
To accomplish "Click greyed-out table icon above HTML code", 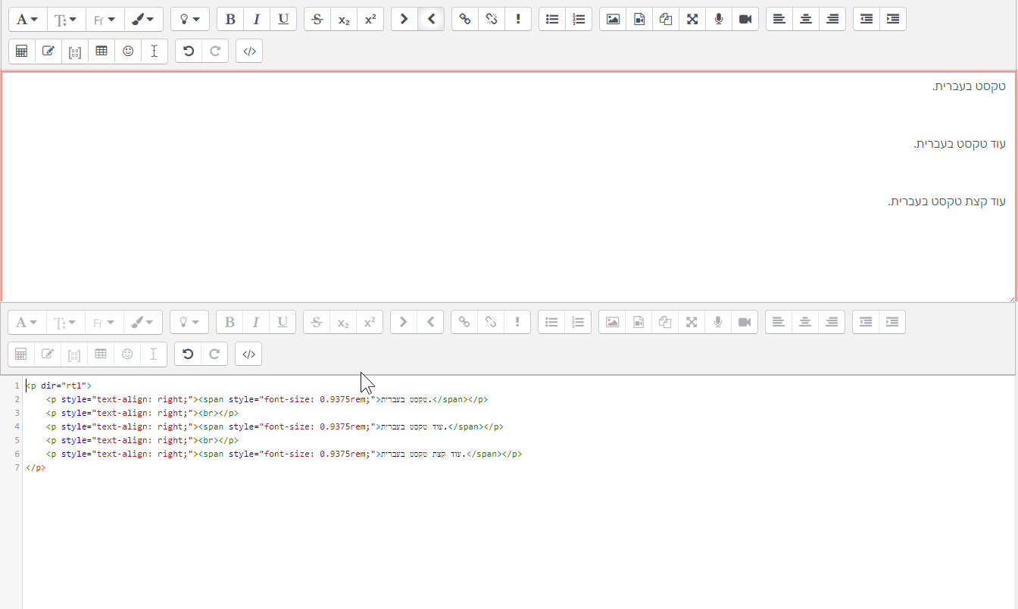I will coord(101,354).
